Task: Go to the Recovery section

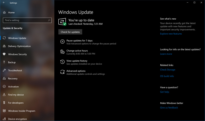Action: click(13, 78)
